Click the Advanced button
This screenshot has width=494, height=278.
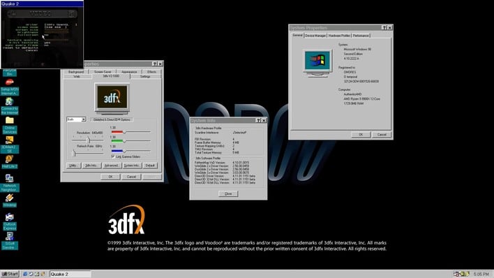click(x=112, y=166)
